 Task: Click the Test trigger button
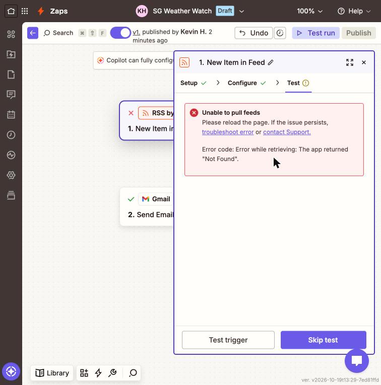(228, 340)
